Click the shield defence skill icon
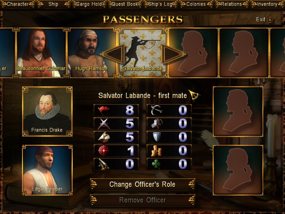The height and width of the screenshot is (214, 285). point(157,137)
